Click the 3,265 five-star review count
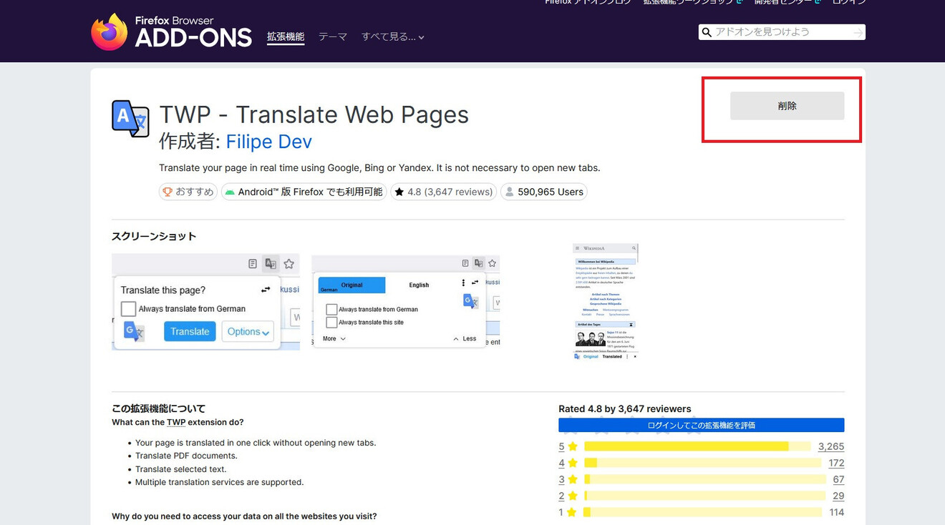Viewport: 945px width, 525px height. click(831, 446)
